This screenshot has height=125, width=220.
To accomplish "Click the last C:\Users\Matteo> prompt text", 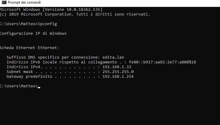I will [19, 86].
